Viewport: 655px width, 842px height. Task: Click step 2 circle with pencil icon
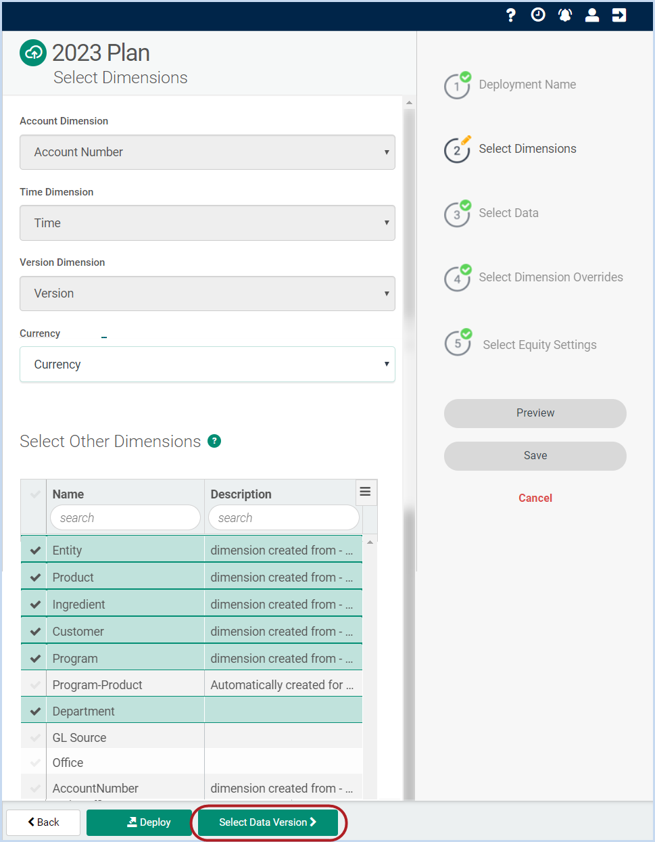point(458,149)
